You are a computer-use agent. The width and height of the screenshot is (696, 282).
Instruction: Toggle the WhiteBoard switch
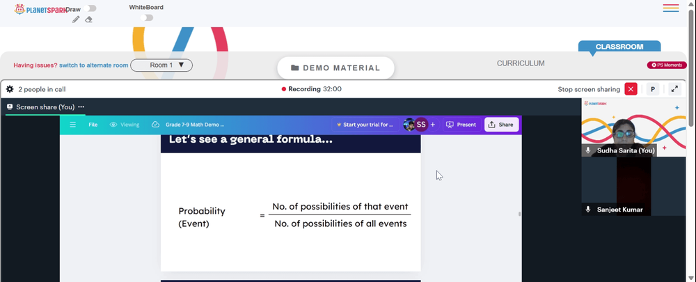146,18
